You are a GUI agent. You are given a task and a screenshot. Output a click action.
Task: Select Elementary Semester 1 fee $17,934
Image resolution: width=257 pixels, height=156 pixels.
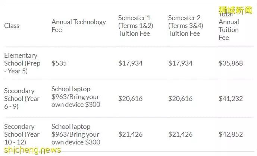131,63
